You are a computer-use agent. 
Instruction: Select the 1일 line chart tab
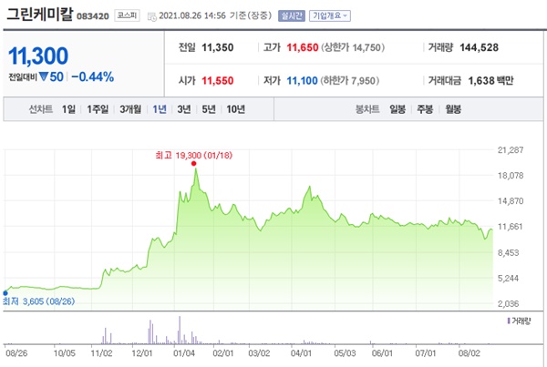coord(68,109)
